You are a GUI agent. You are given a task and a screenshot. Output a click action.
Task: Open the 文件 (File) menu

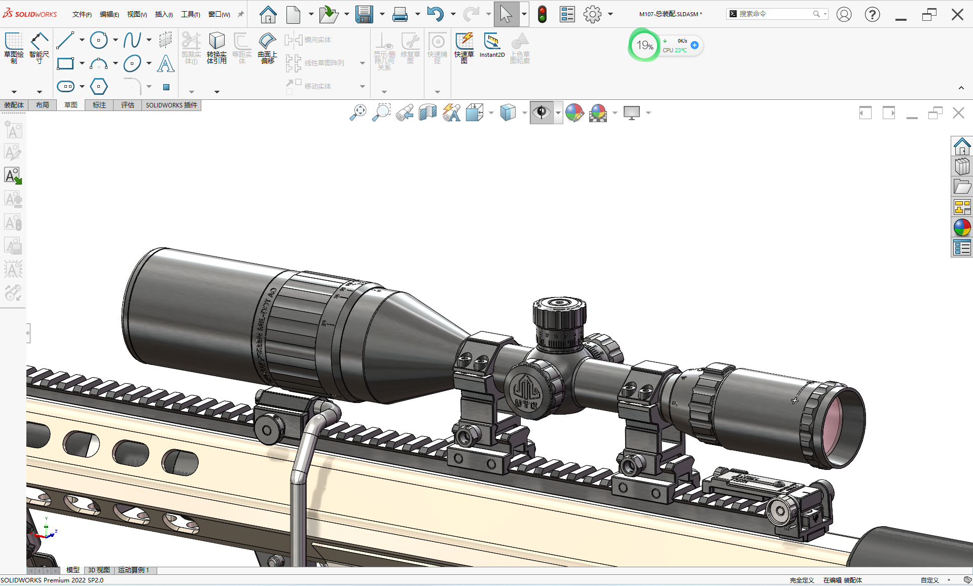[82, 14]
